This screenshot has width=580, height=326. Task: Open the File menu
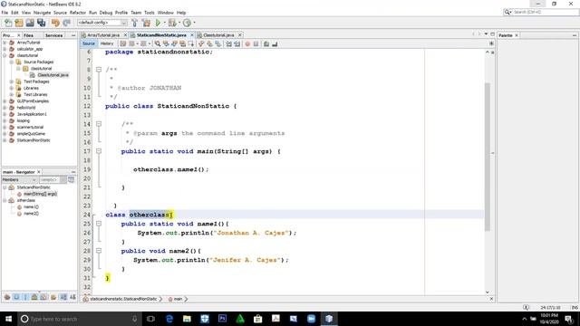(x=5, y=13)
